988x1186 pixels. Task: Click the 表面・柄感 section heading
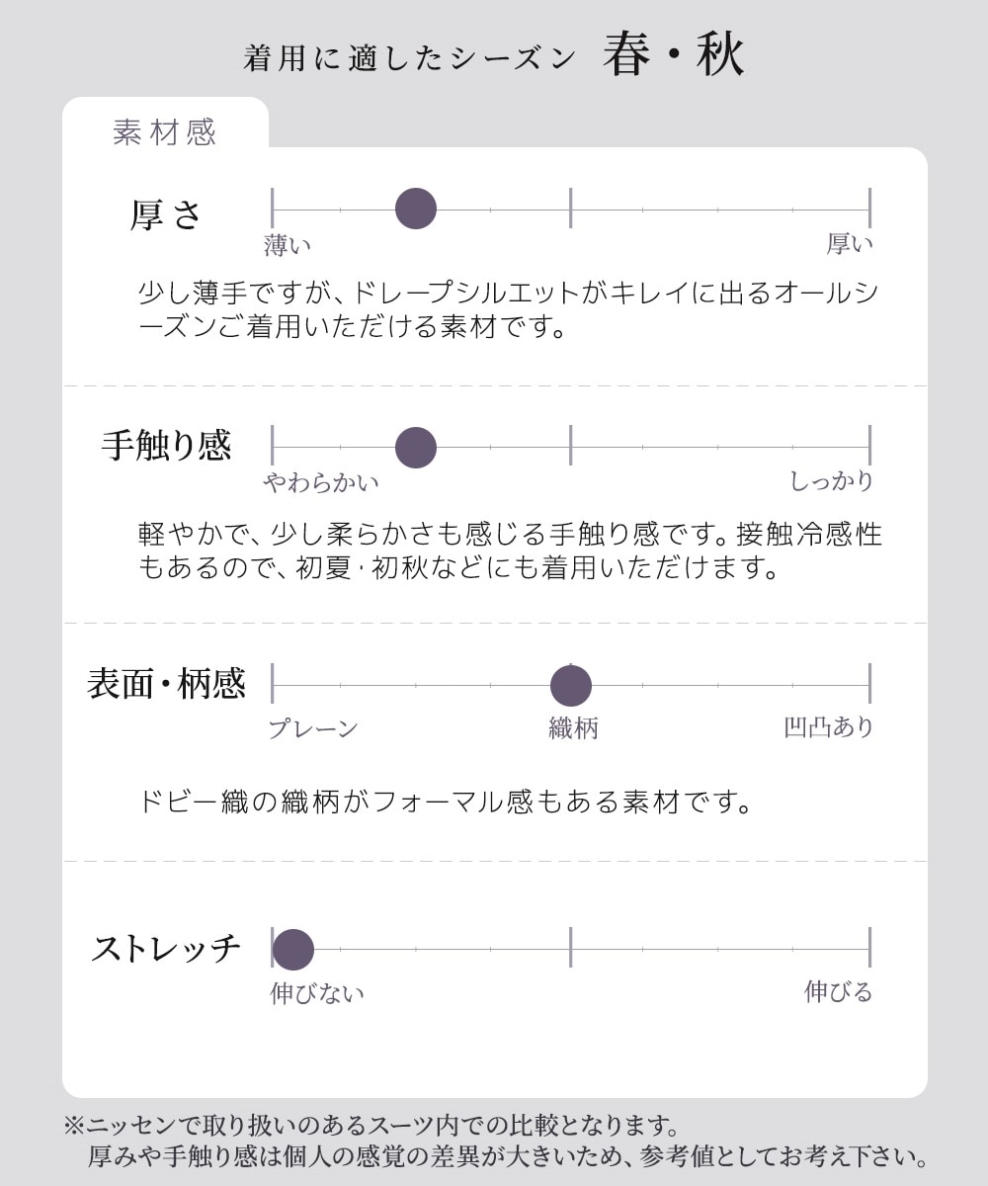coord(166,684)
